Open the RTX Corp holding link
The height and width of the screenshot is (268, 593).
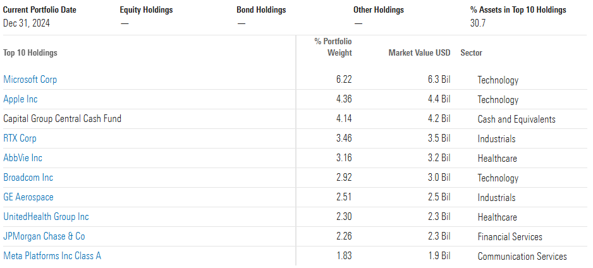20,138
